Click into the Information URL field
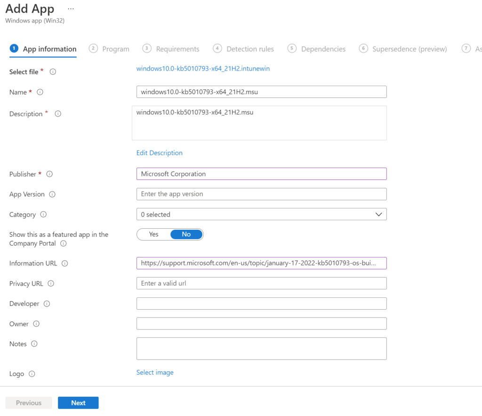Image resolution: width=482 pixels, height=416 pixels. (x=262, y=264)
